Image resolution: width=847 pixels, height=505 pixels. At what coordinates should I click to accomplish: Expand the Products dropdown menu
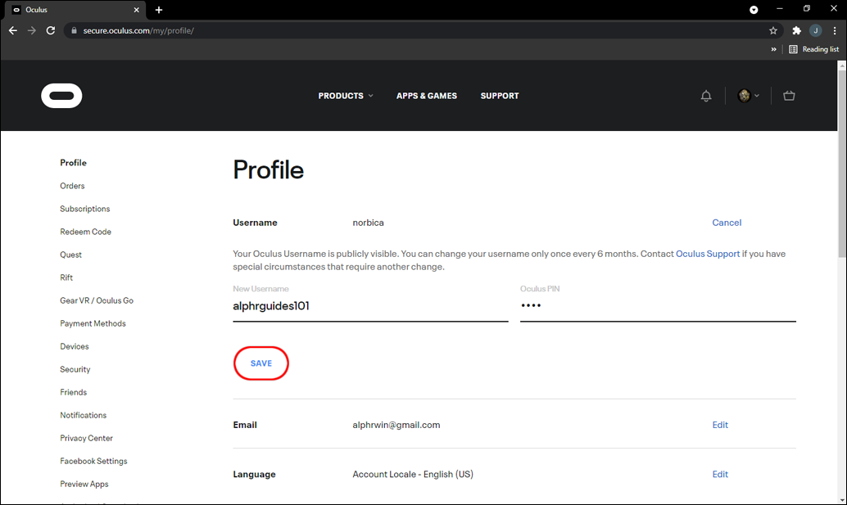tap(345, 96)
